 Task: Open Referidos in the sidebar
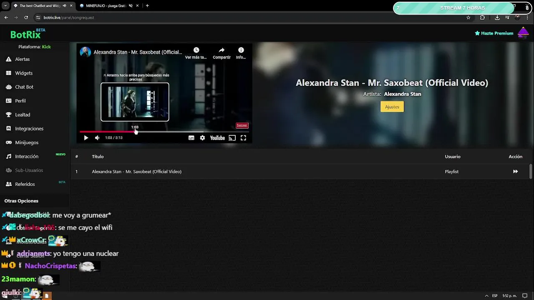pyautogui.click(x=25, y=184)
